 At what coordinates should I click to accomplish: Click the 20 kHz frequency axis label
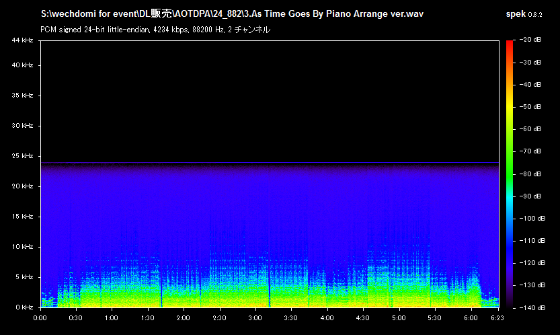[x=22, y=186]
